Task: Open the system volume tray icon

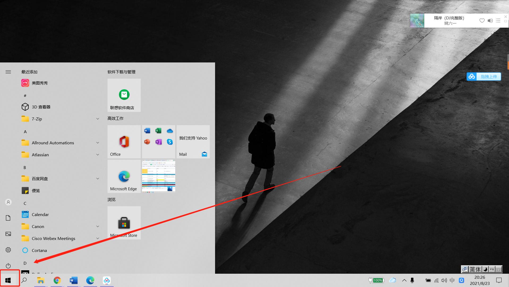Action: tap(444, 280)
